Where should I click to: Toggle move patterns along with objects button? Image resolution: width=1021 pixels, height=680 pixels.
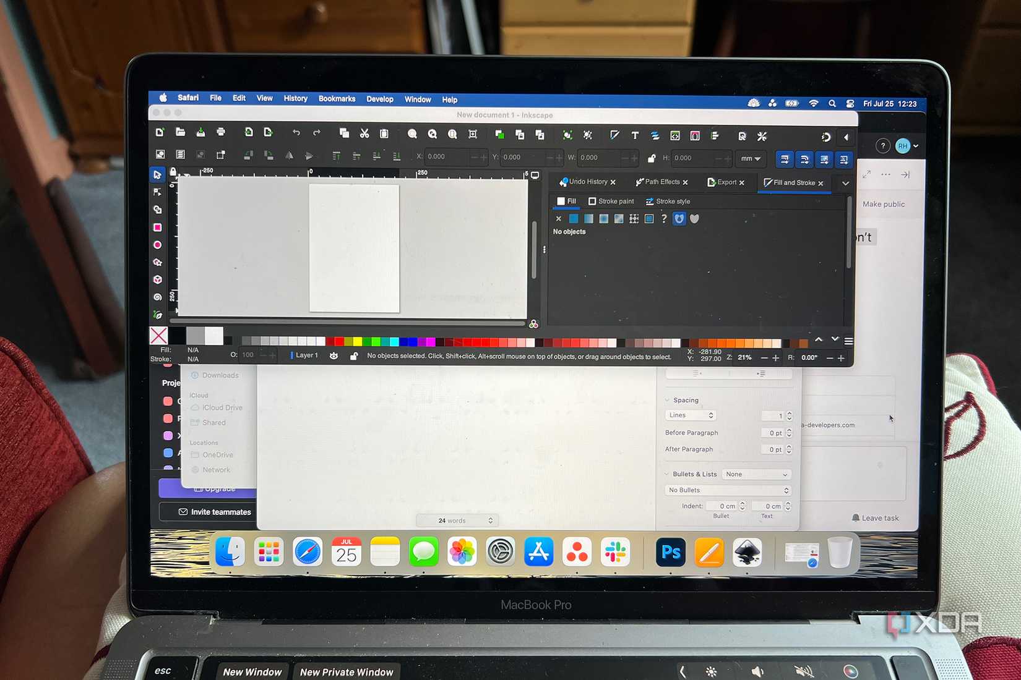(x=844, y=159)
